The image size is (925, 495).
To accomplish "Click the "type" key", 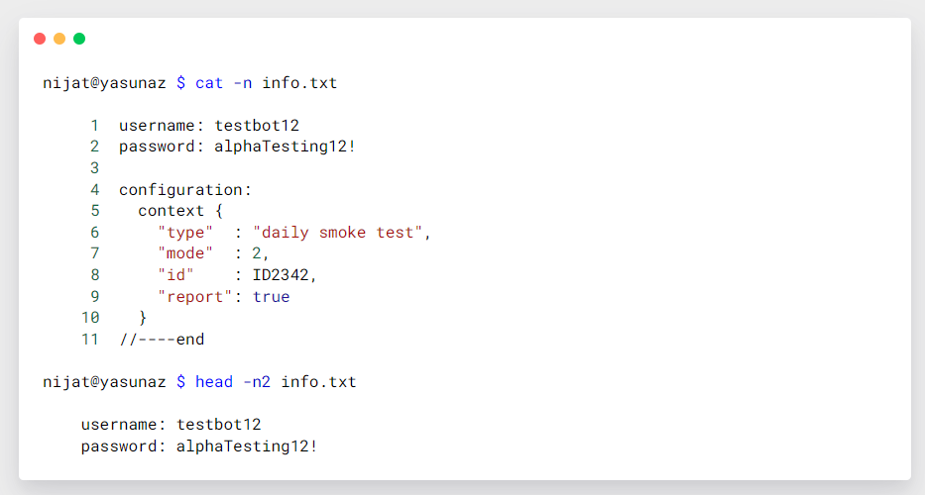I will [x=185, y=233].
